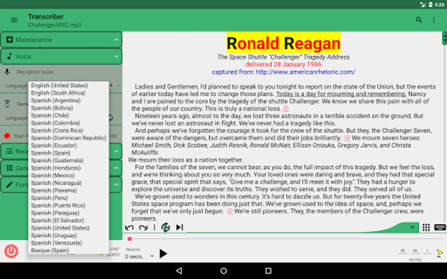
Task: Click the skip to next icon
Action: pos(180,228)
